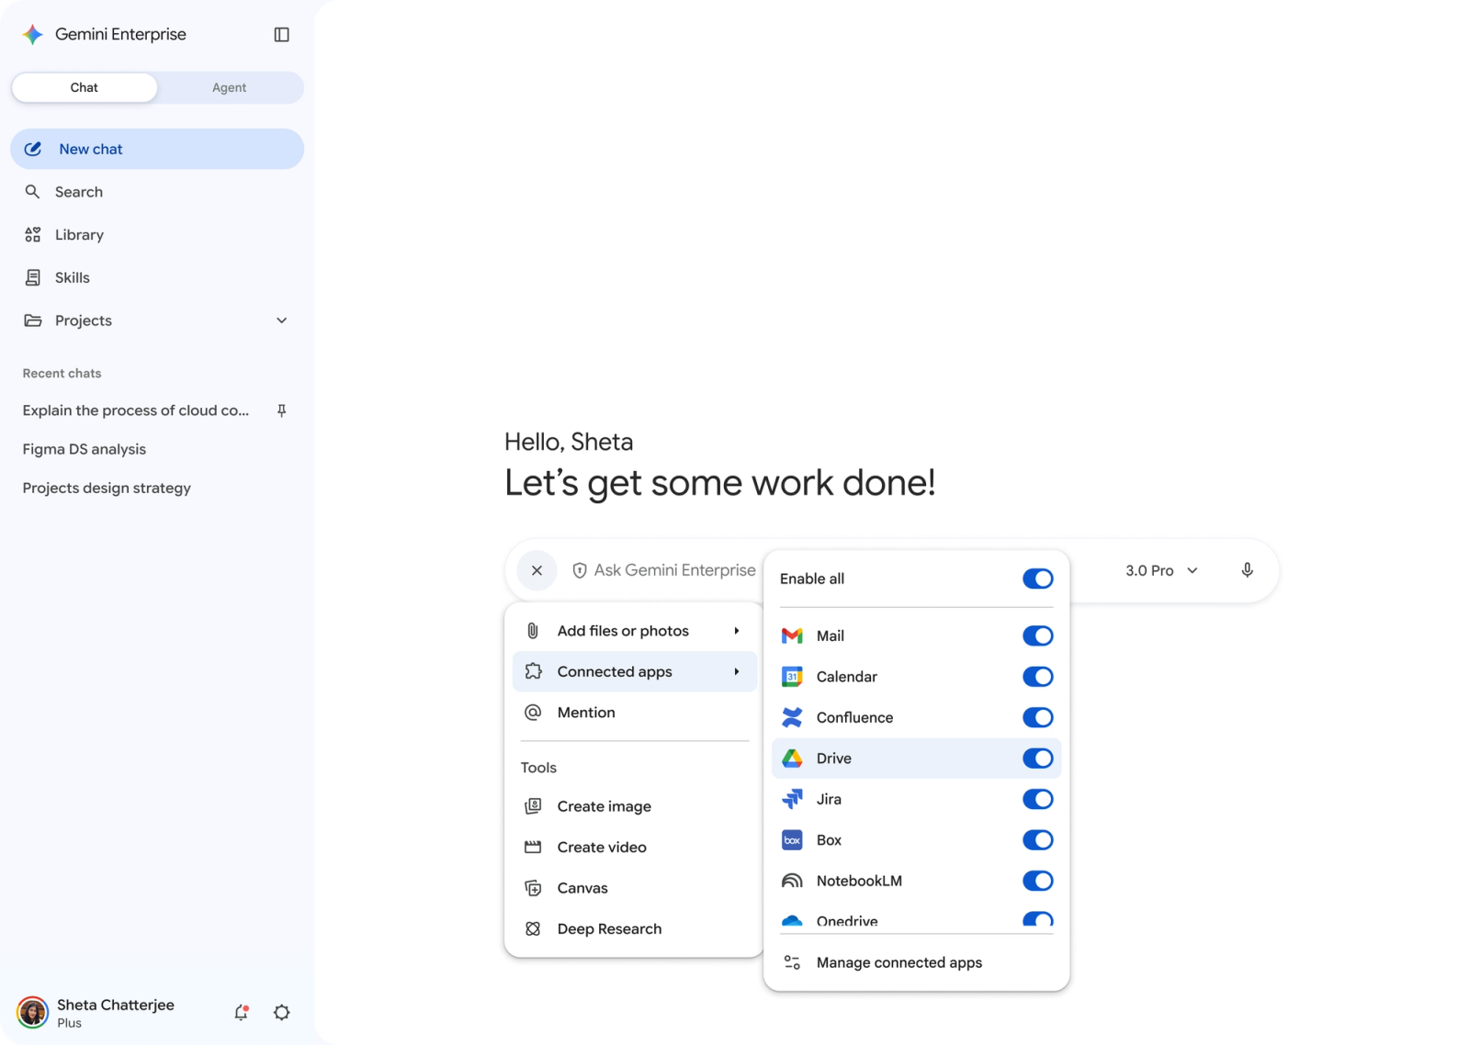Expand Connected apps submenu arrow
The image size is (1470, 1045).
point(737,671)
